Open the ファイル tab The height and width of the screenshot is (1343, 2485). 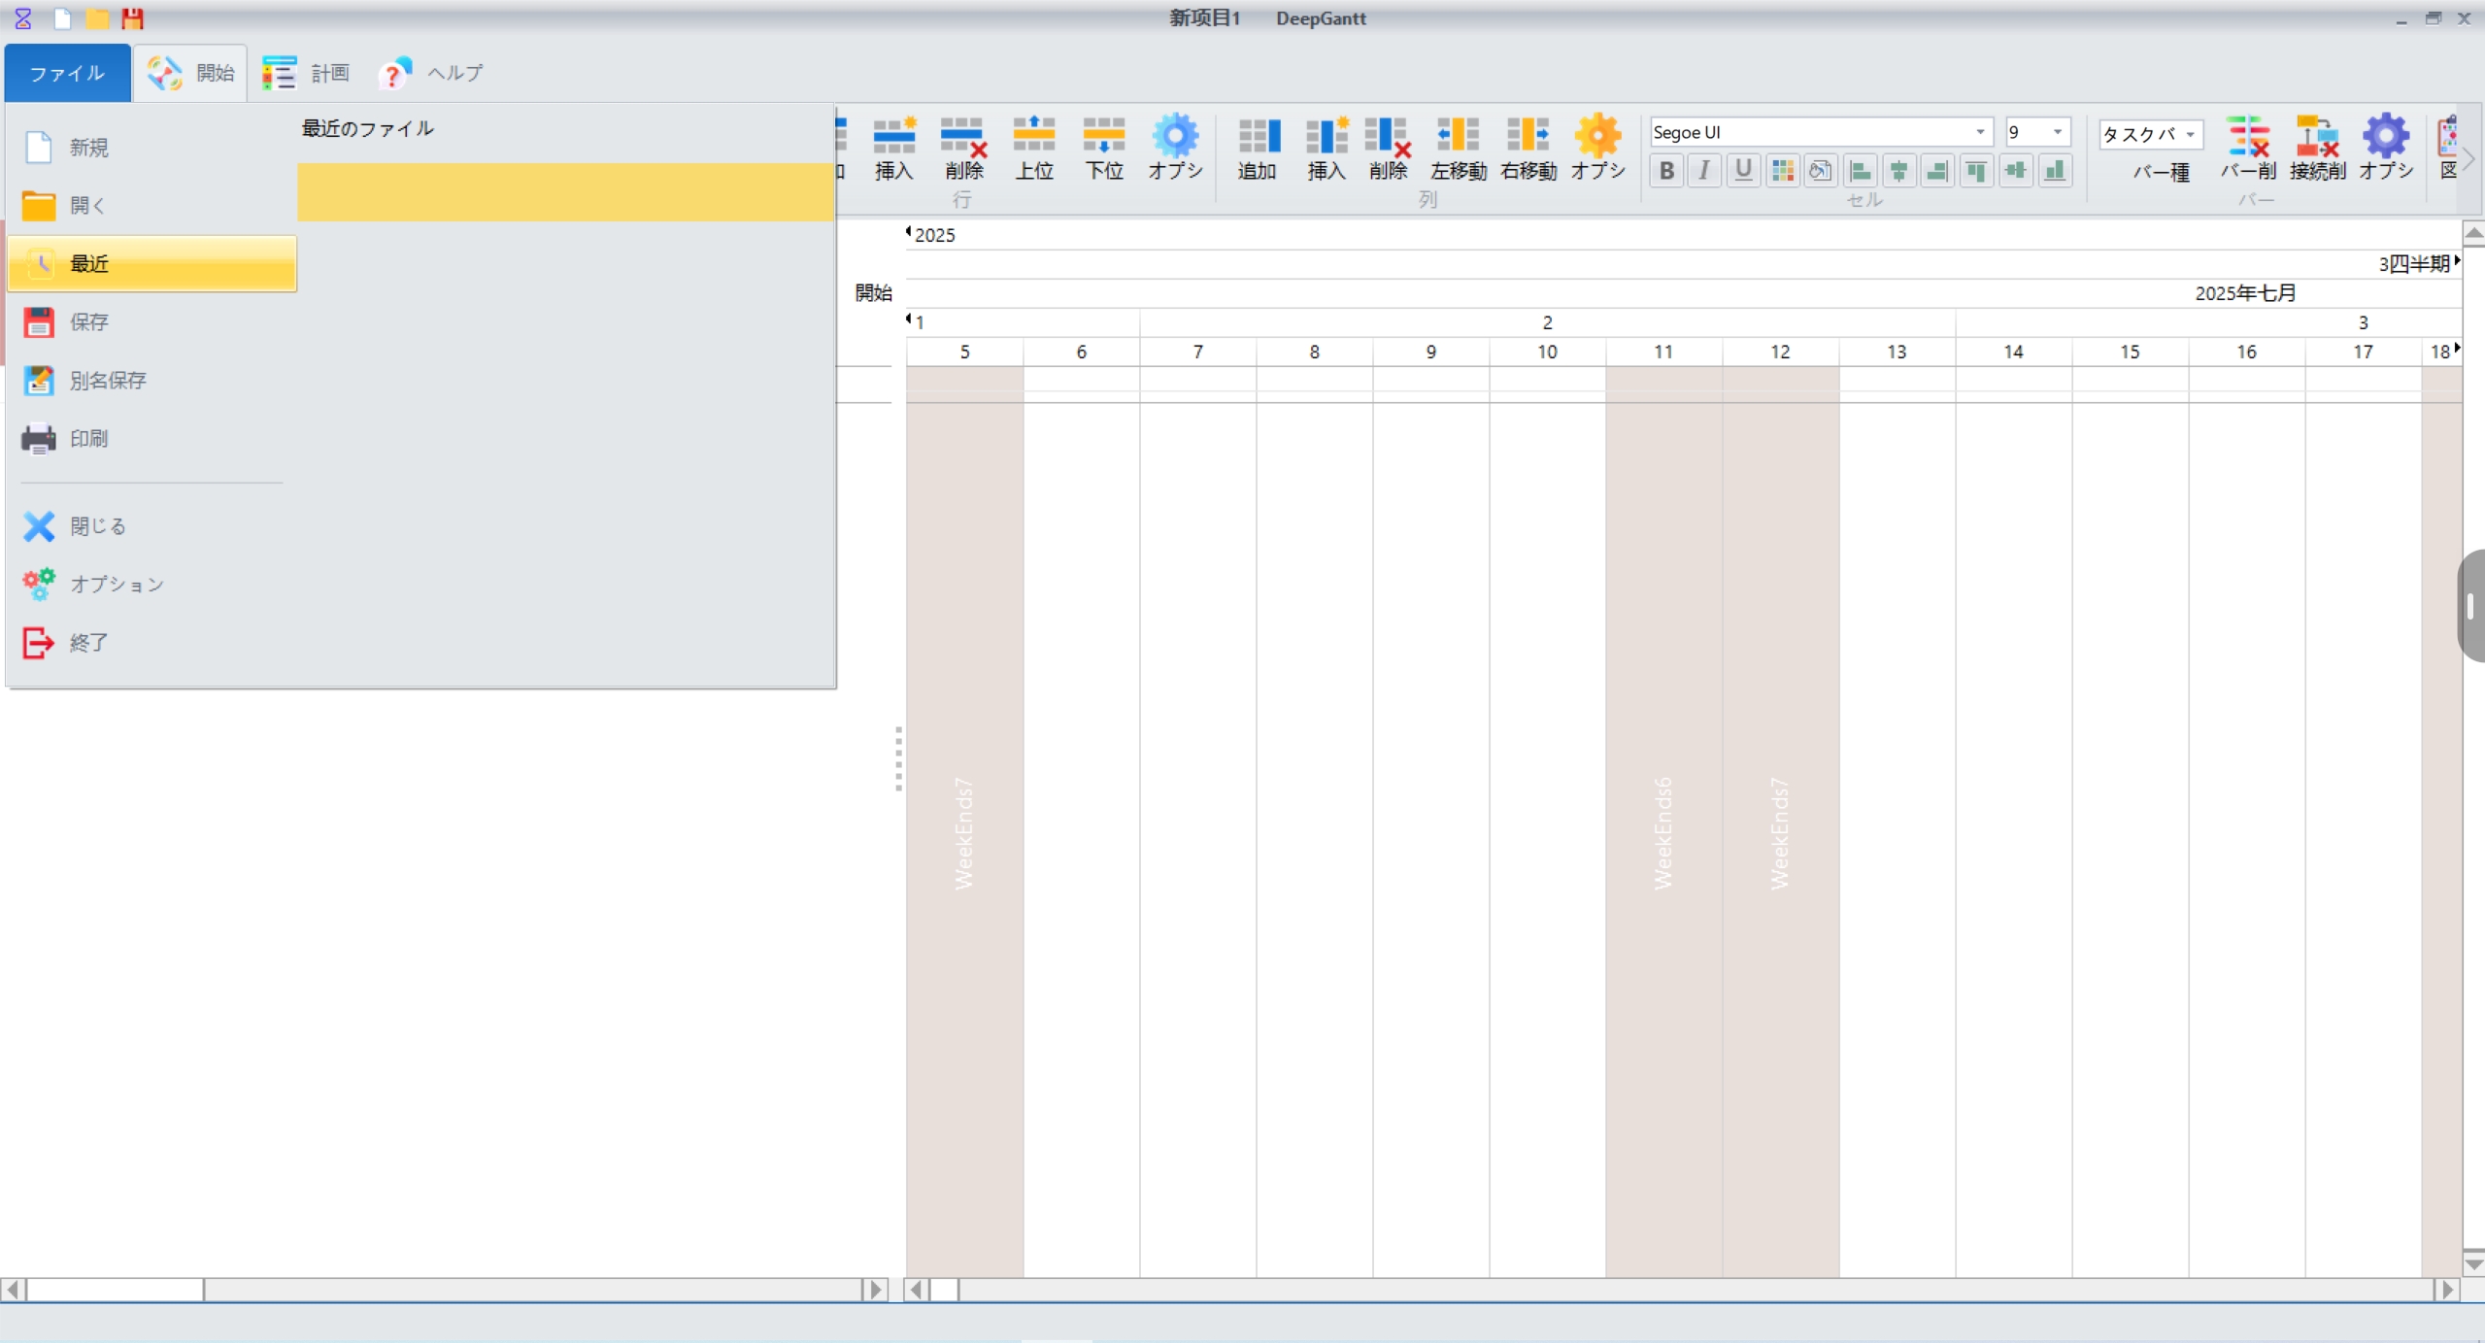tap(67, 73)
